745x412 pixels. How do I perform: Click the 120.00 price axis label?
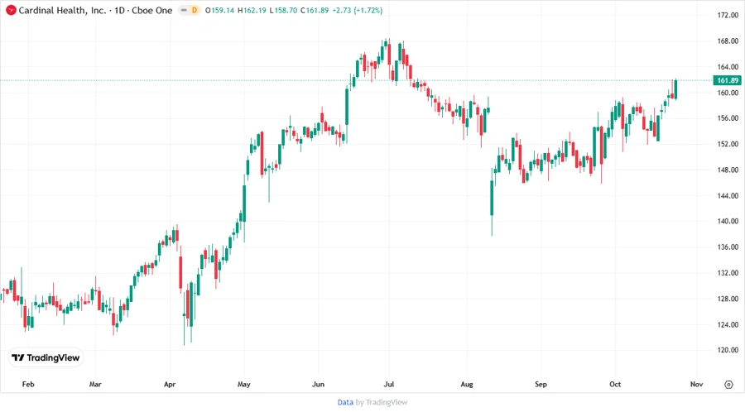(x=728, y=350)
